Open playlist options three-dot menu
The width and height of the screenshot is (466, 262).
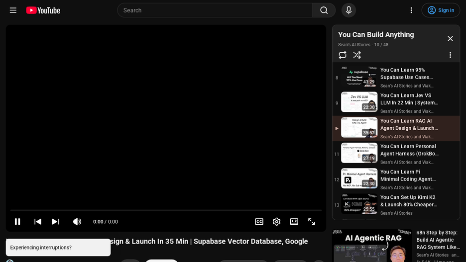pyautogui.click(x=450, y=55)
